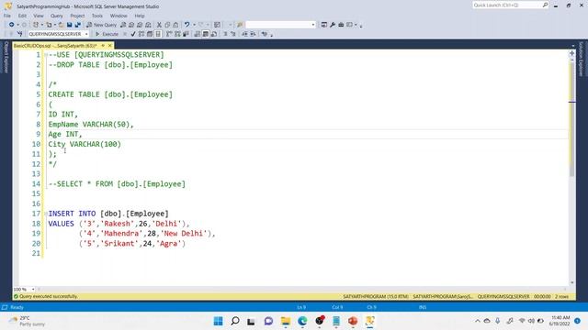
Task: Click the Copy icon in toolbar
Action: click(x=167, y=25)
